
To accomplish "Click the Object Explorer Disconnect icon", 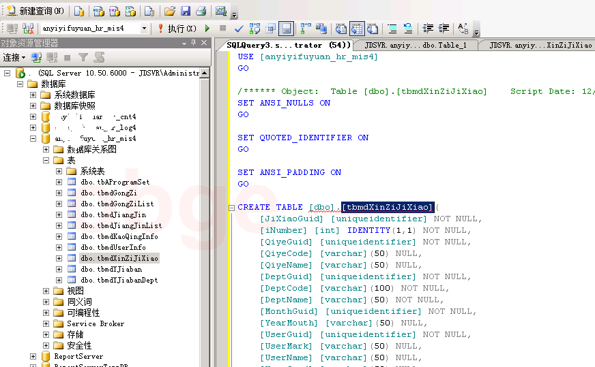I will coord(52,58).
